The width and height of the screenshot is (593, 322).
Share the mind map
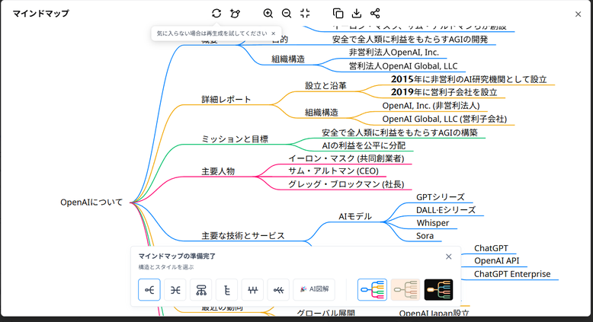(375, 14)
